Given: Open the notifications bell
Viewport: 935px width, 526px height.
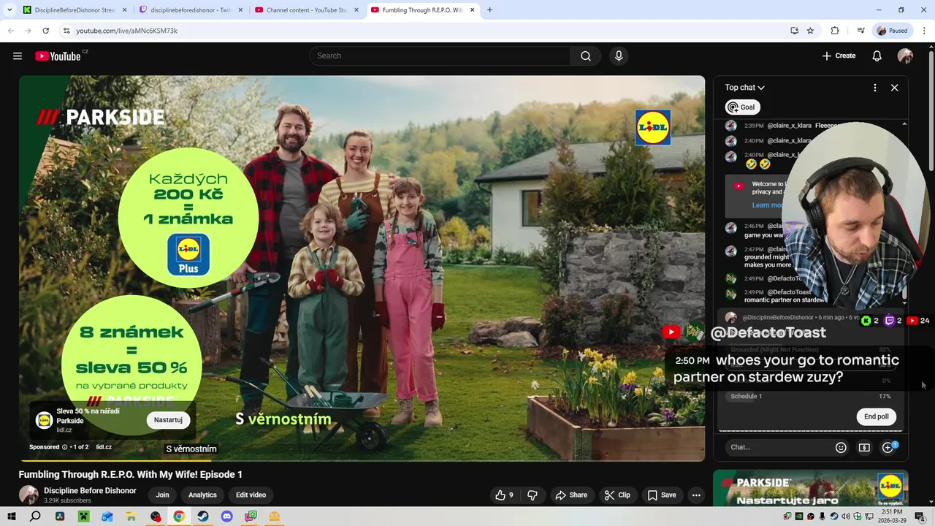Looking at the screenshot, I should click(x=877, y=56).
